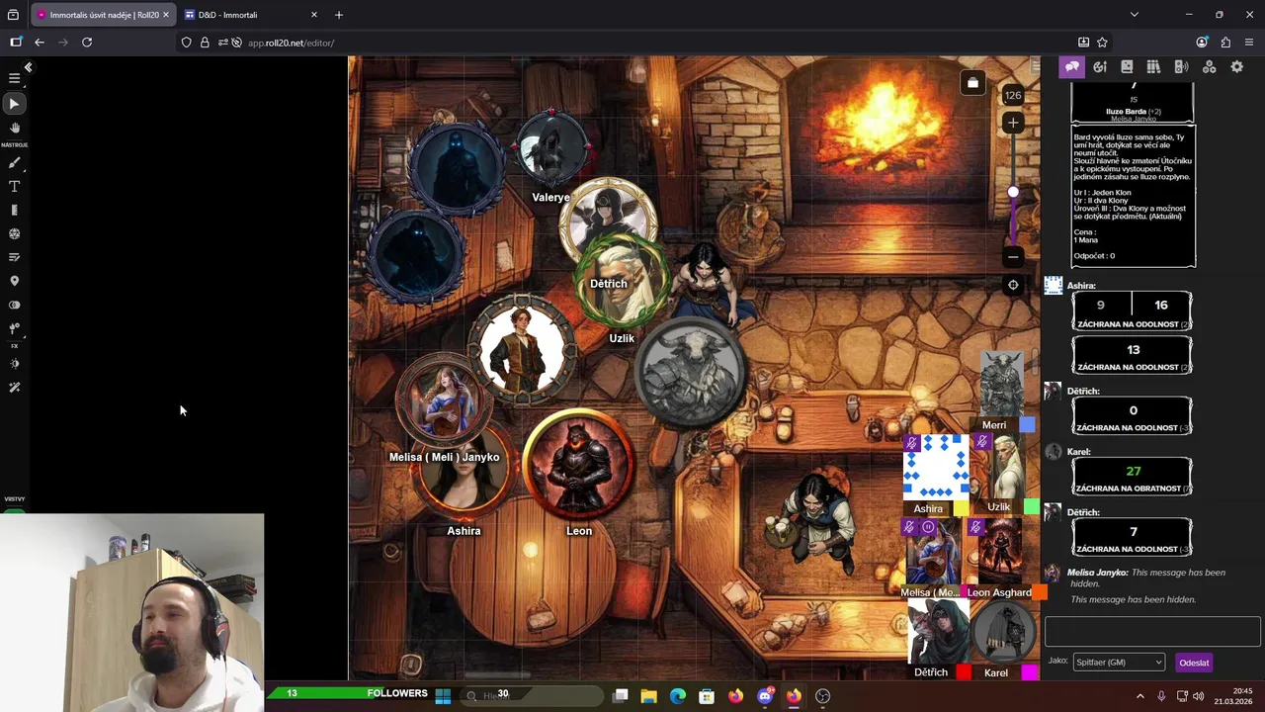Open the browser extensions puzzle icon

[1225, 43]
